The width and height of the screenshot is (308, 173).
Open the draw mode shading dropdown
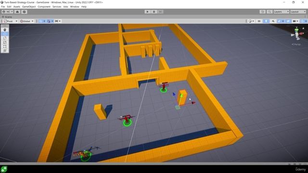point(251,21)
